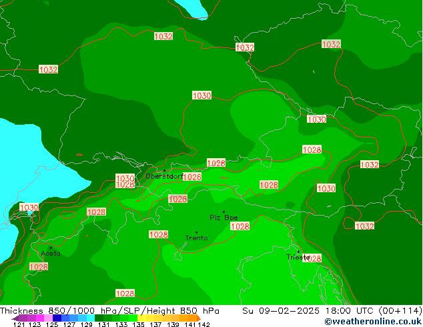Click the legend value 131
The width and height of the screenshot is (423, 327).
coord(104,324)
